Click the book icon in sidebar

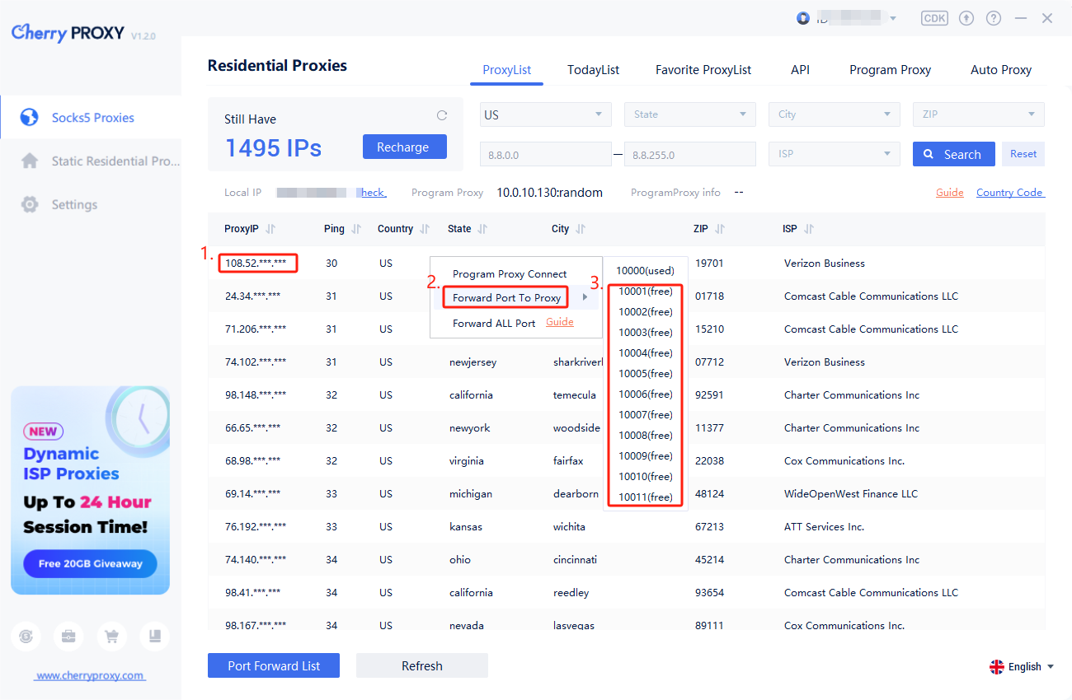[x=154, y=636]
